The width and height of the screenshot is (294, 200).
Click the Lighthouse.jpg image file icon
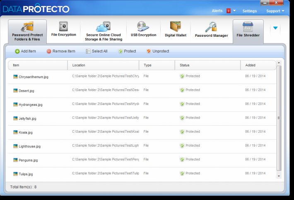coord(15,146)
